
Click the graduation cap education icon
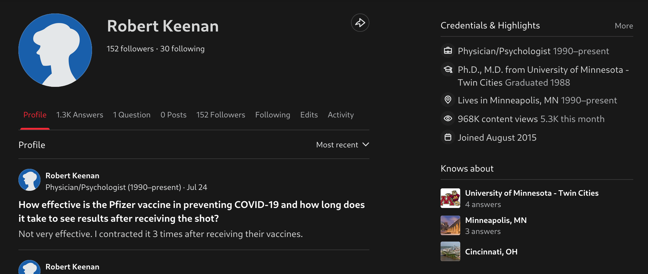tap(448, 69)
